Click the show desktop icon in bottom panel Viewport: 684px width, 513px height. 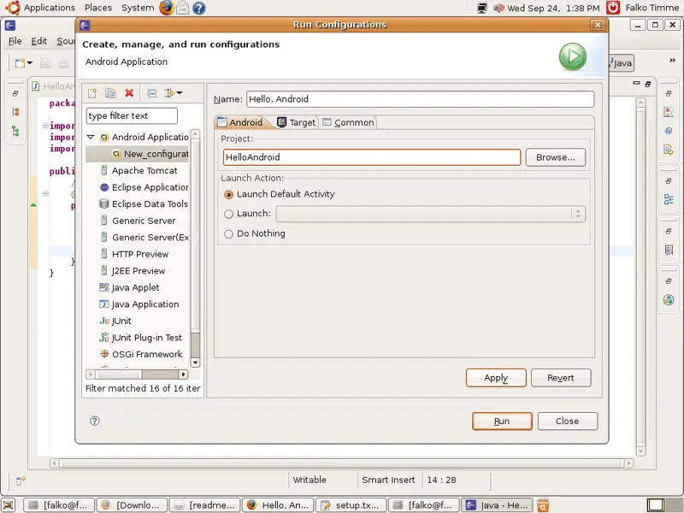coord(9,505)
